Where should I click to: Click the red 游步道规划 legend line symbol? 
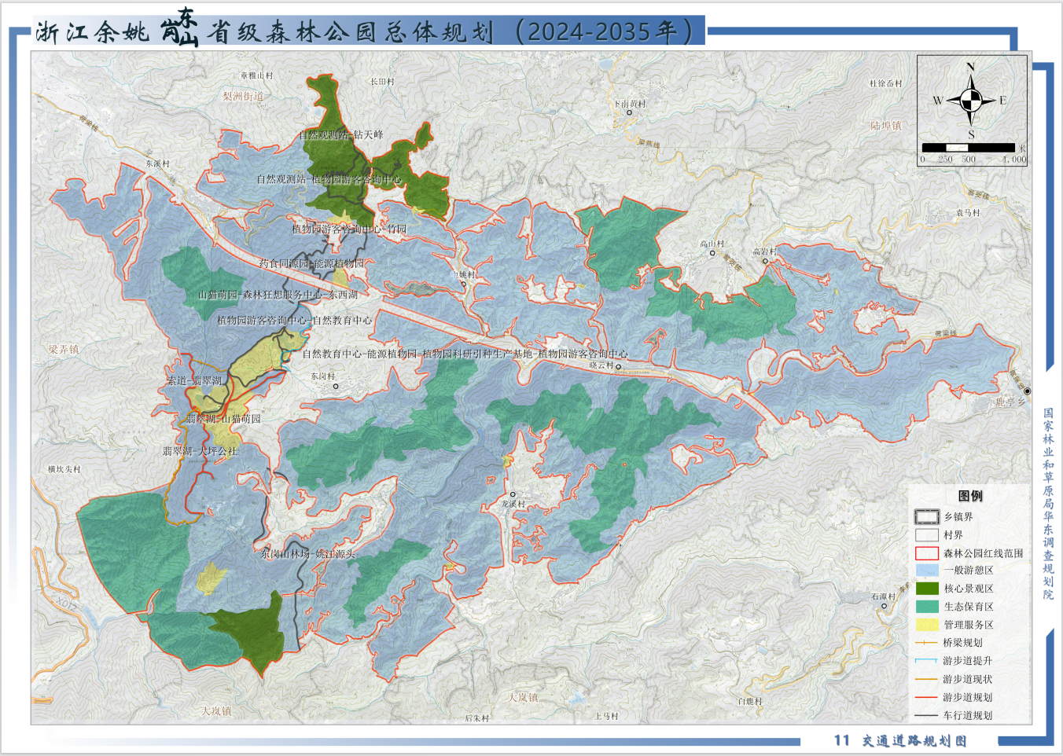pos(927,697)
